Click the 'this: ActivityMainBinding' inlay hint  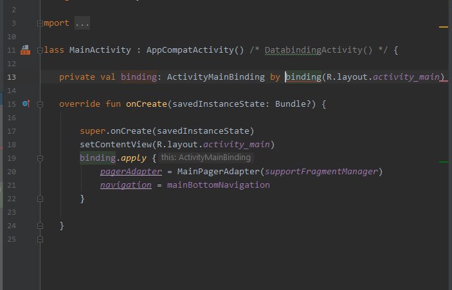point(206,158)
